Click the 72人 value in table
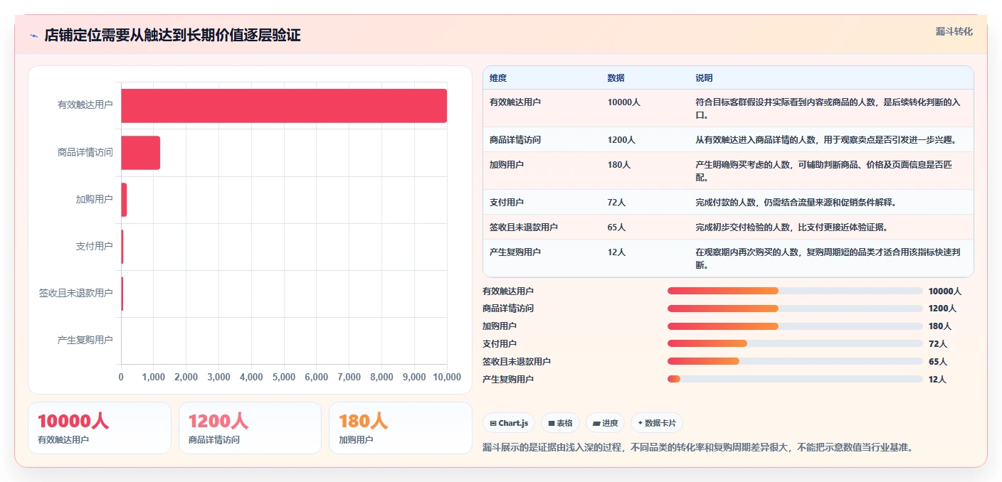 point(616,203)
